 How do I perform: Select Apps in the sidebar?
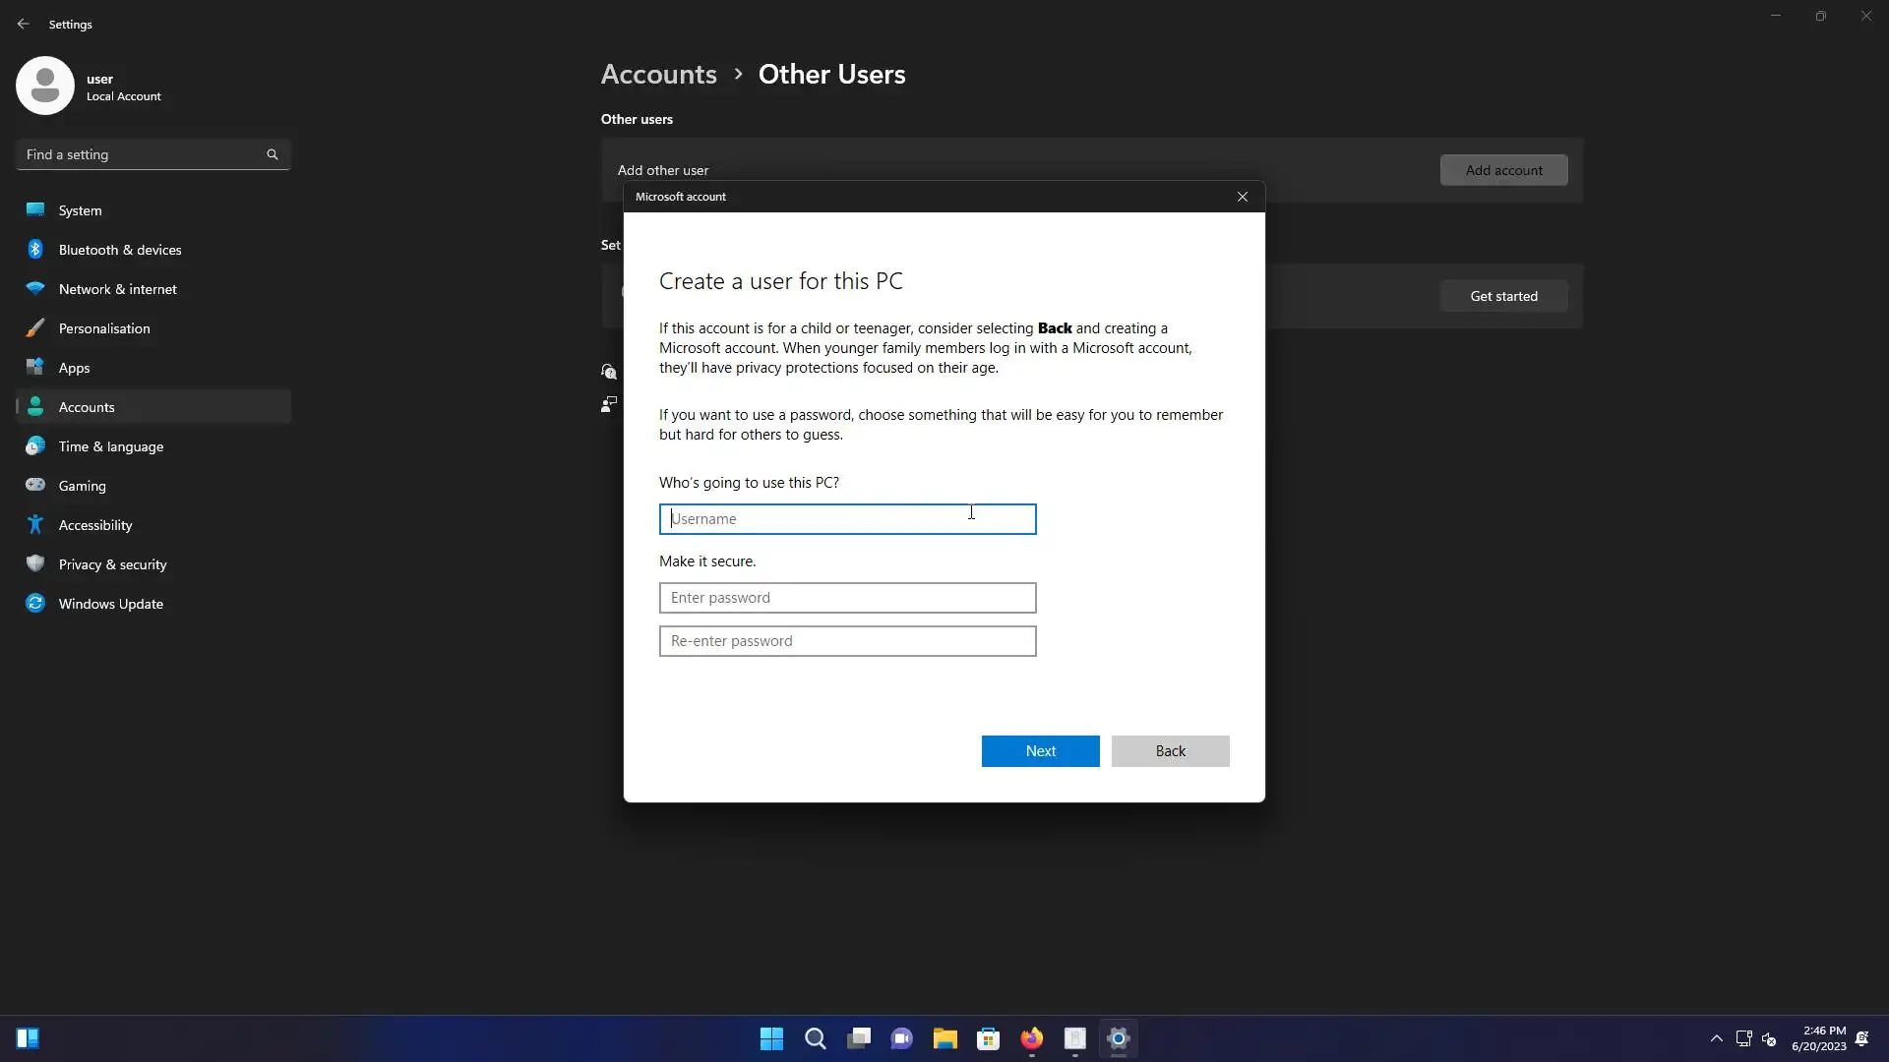pyautogui.click(x=74, y=368)
